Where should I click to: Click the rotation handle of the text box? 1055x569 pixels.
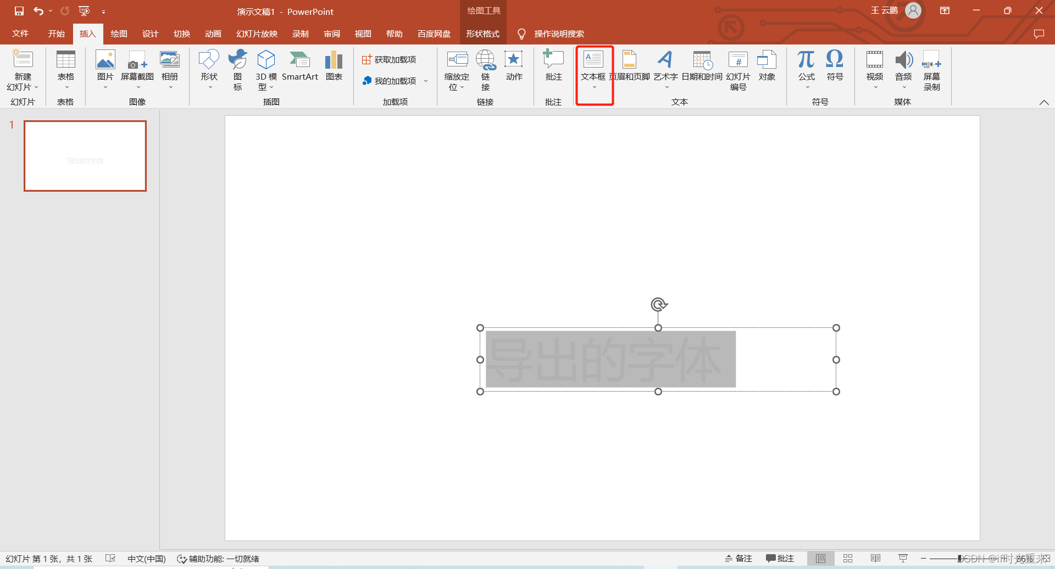pos(659,304)
